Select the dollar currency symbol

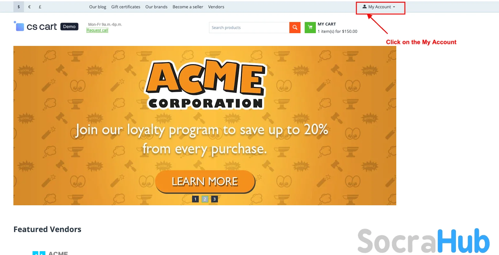19,7
